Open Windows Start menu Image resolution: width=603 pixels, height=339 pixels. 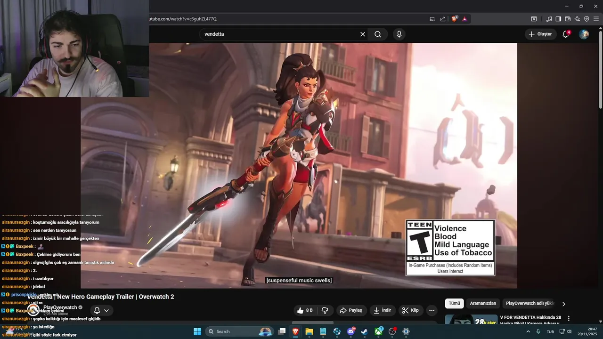pos(197,331)
